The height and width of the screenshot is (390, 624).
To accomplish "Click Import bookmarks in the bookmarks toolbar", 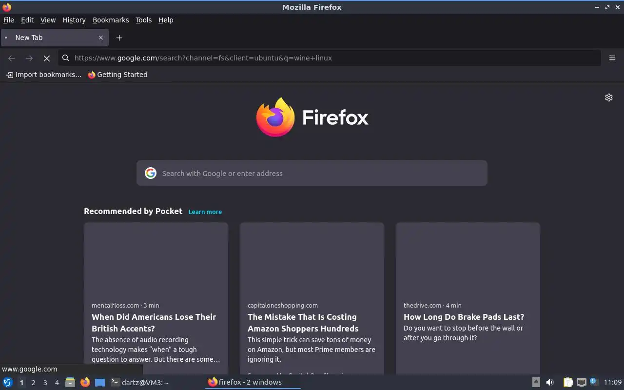I will tap(43, 75).
